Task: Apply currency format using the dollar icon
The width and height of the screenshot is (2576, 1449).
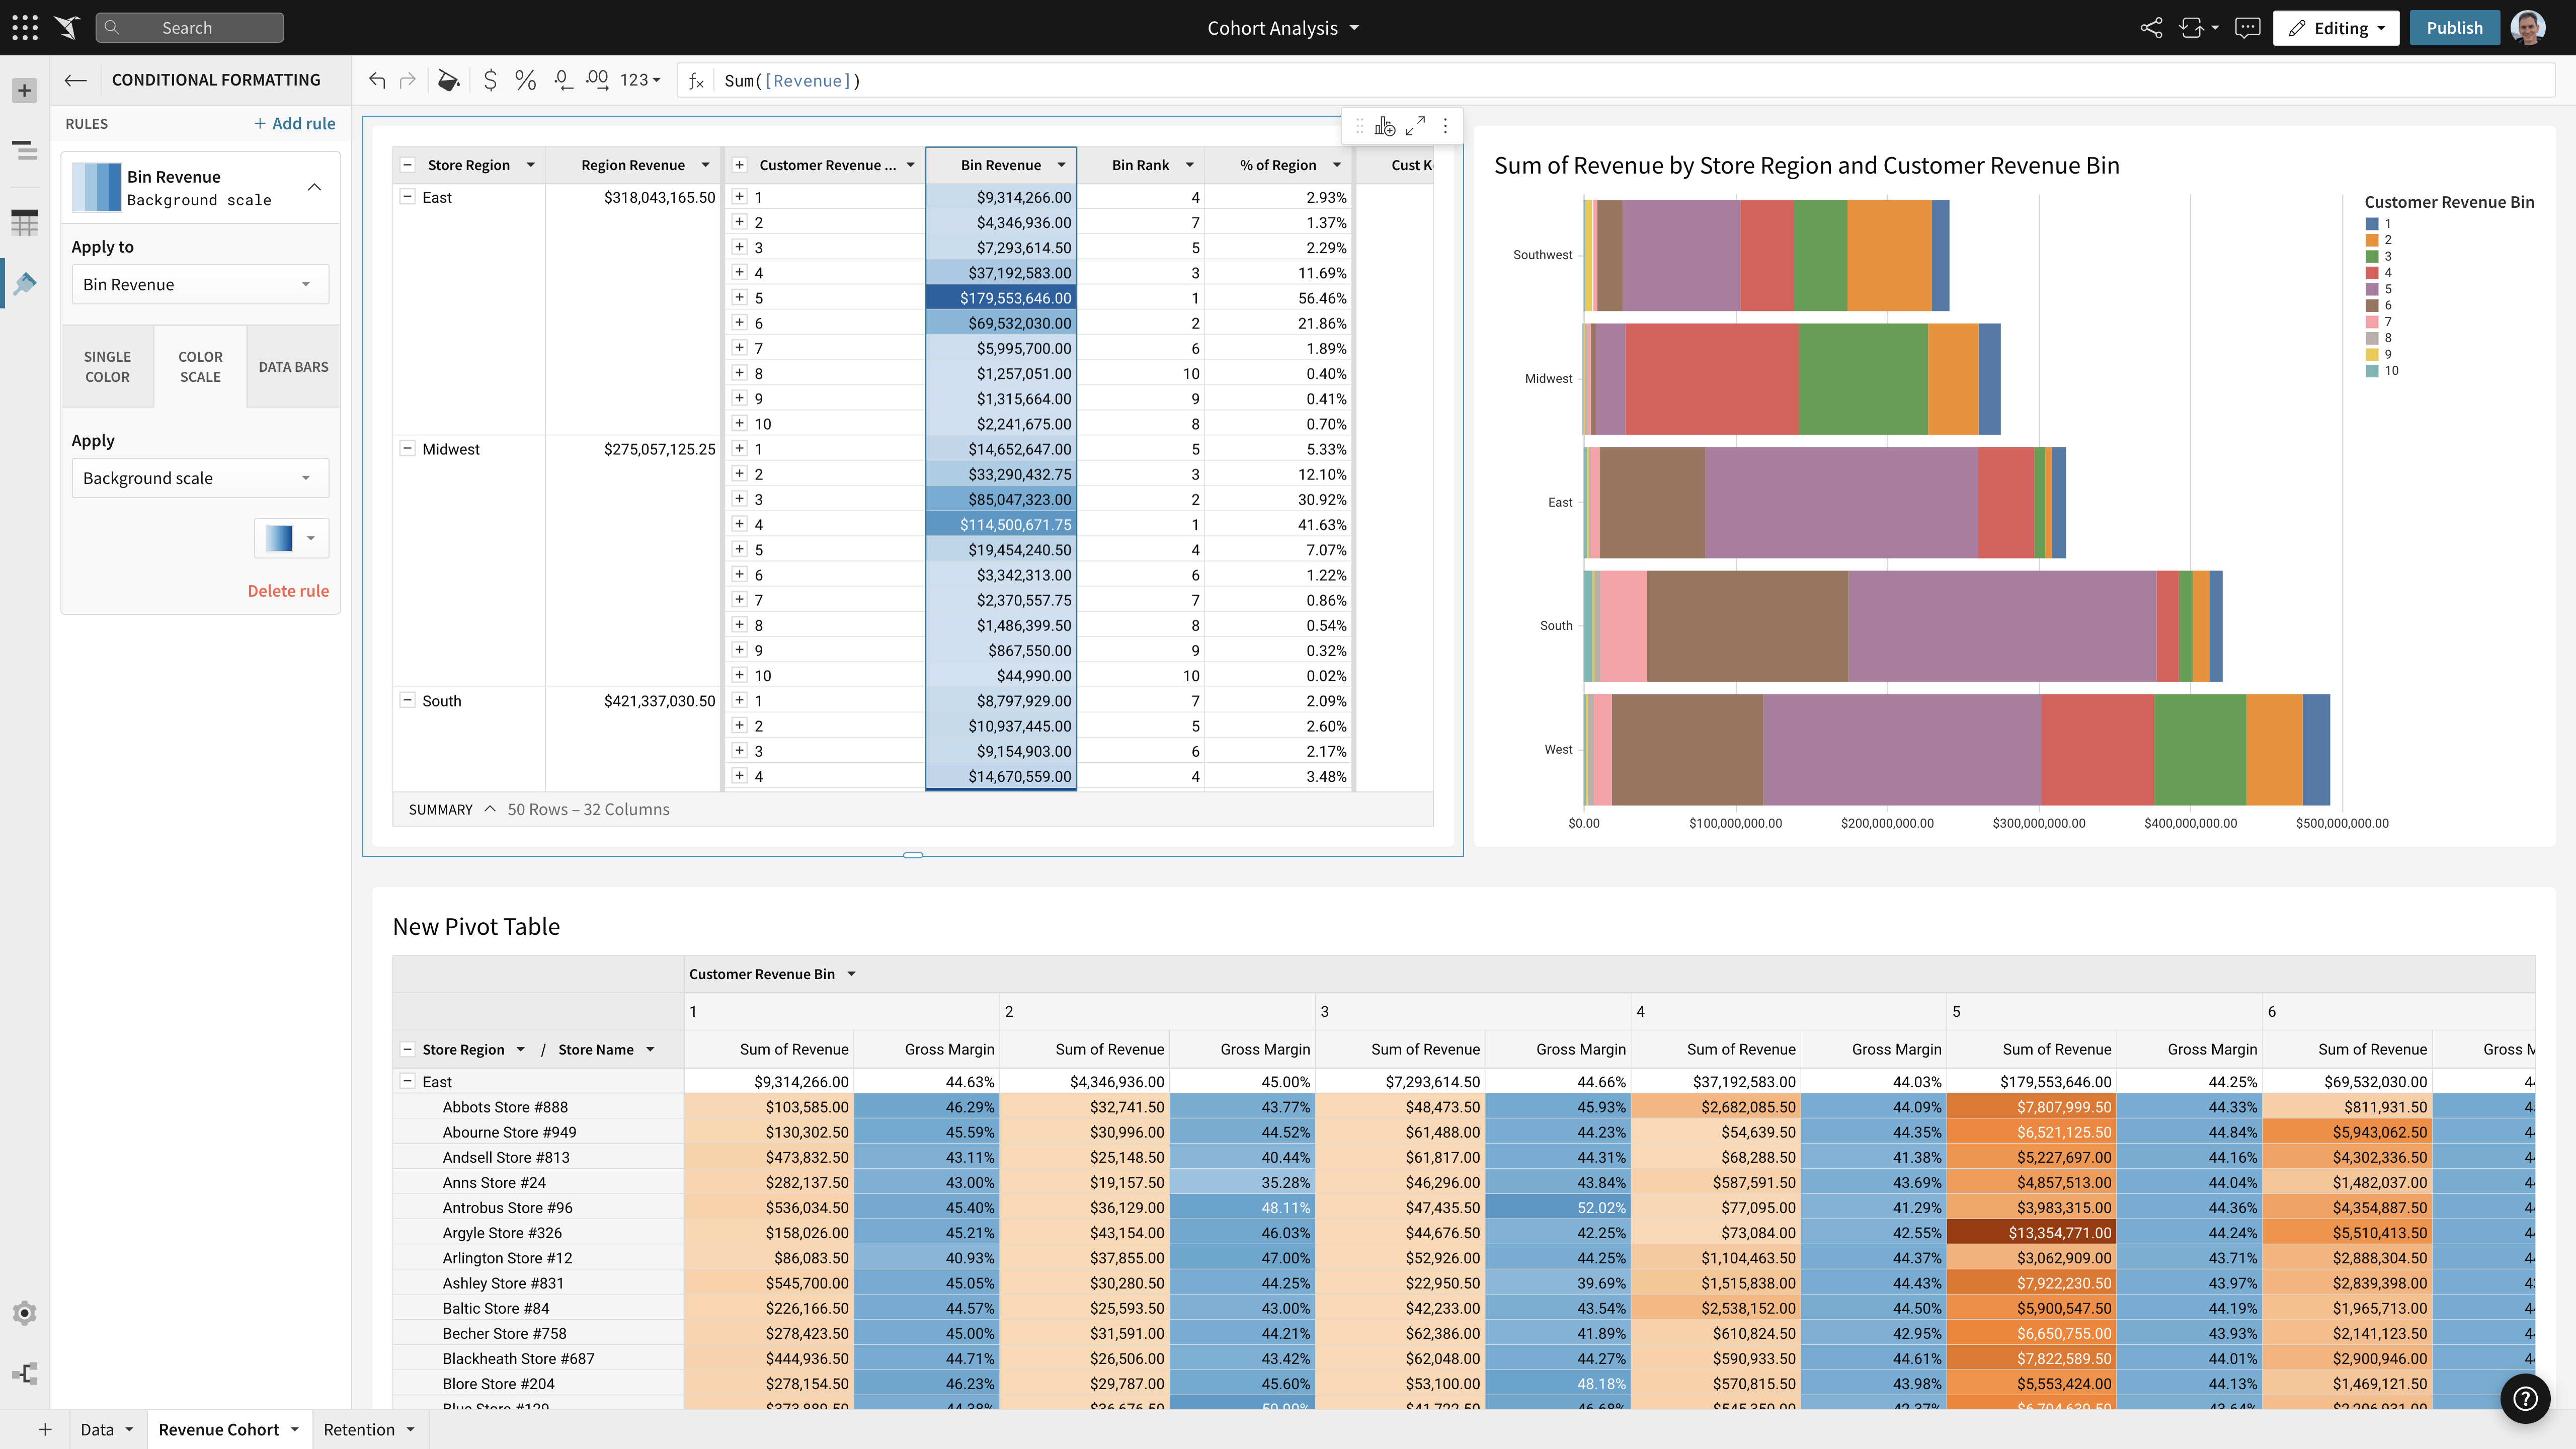Action: tap(490, 80)
